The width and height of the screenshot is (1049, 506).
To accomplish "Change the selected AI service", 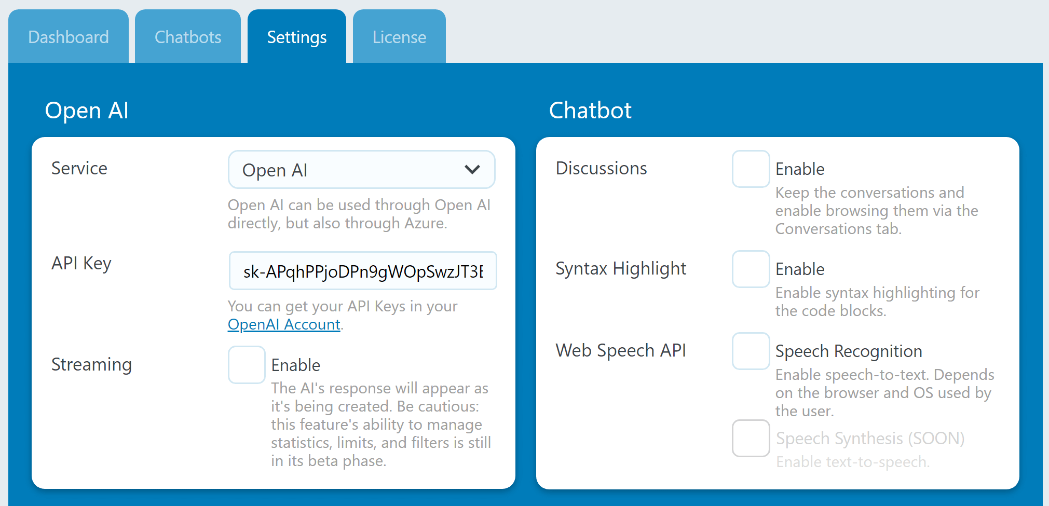I will (361, 170).
